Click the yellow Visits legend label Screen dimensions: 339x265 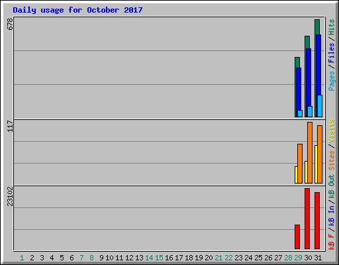(331, 131)
